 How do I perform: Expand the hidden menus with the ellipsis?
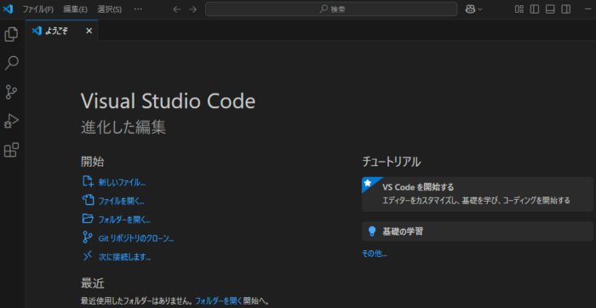(x=138, y=9)
